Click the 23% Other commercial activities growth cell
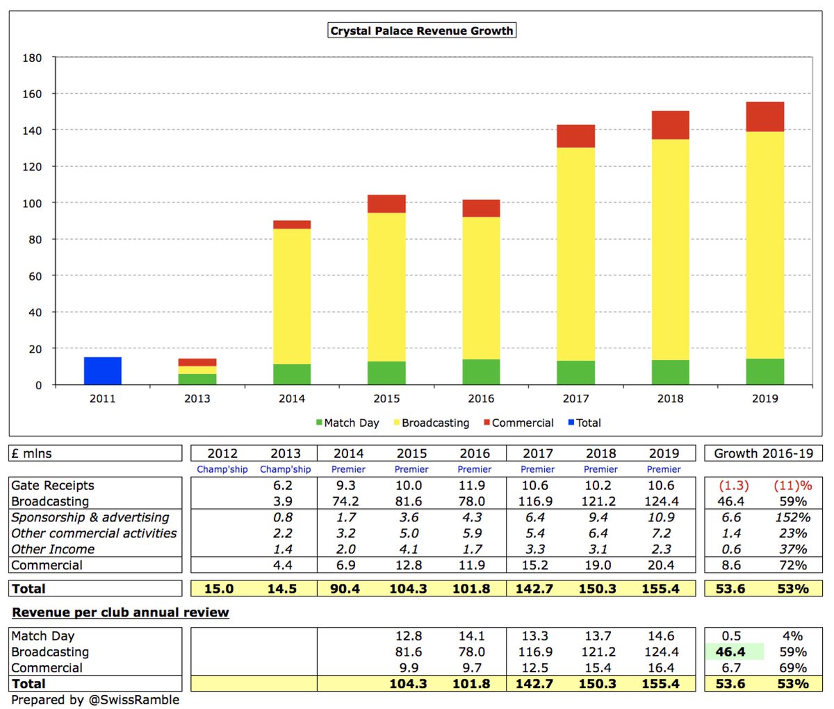 [x=793, y=533]
